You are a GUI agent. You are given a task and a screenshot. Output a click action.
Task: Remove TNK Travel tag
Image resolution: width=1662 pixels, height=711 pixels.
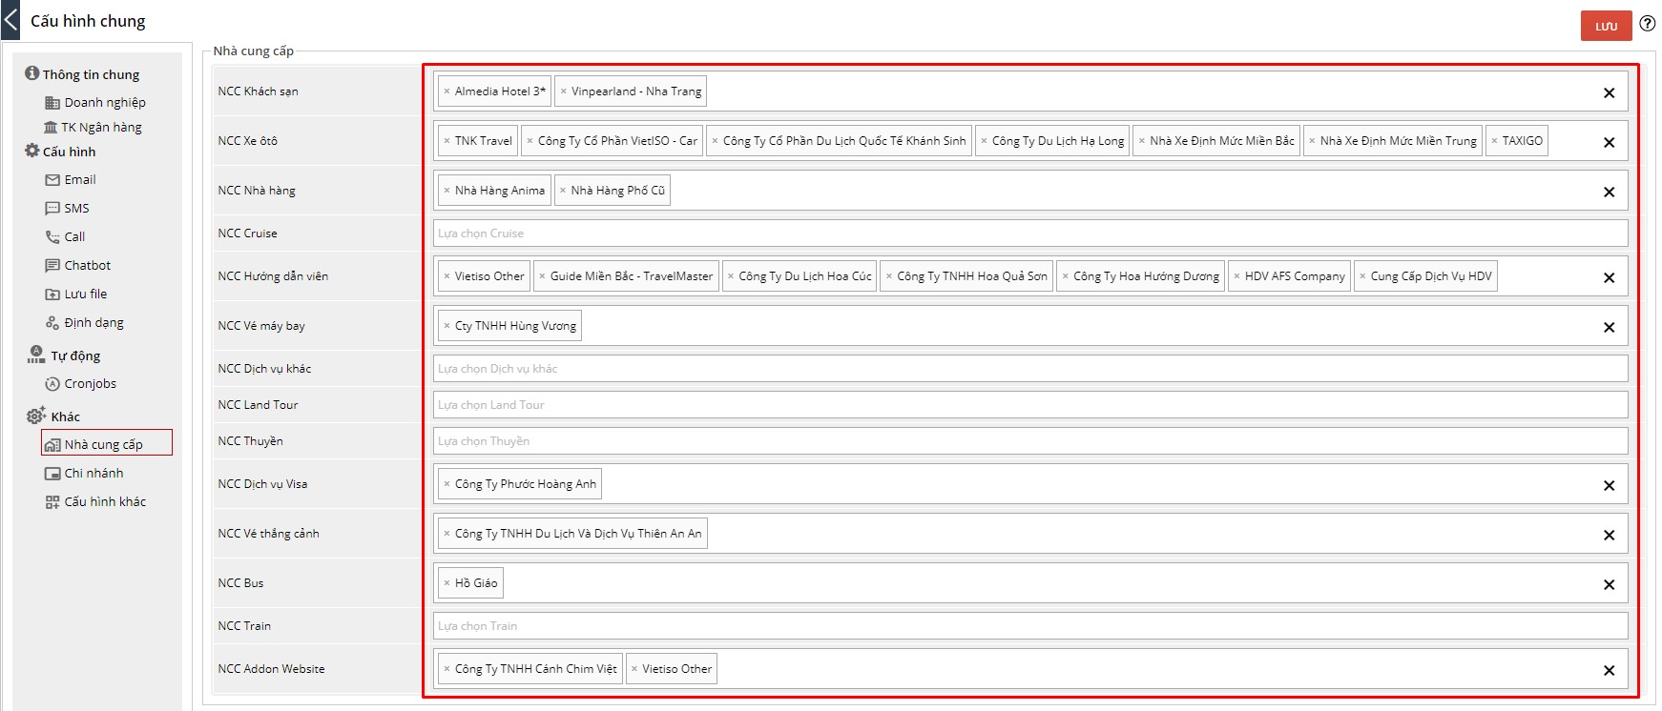(x=447, y=141)
